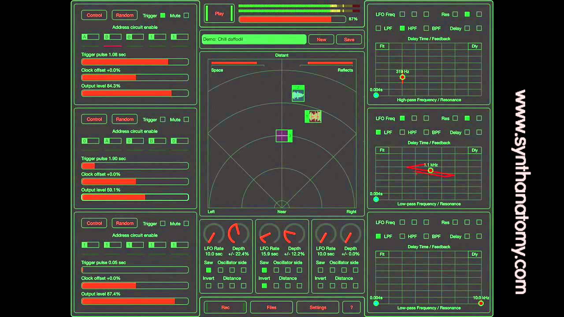Enable Mute in the Output level 84.3% panel
Viewport: 564px width, 317px height.
tap(186, 15)
